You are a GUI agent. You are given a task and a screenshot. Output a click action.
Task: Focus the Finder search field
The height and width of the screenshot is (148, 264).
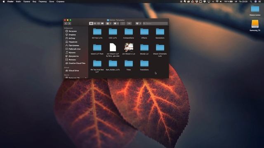tap(155, 23)
